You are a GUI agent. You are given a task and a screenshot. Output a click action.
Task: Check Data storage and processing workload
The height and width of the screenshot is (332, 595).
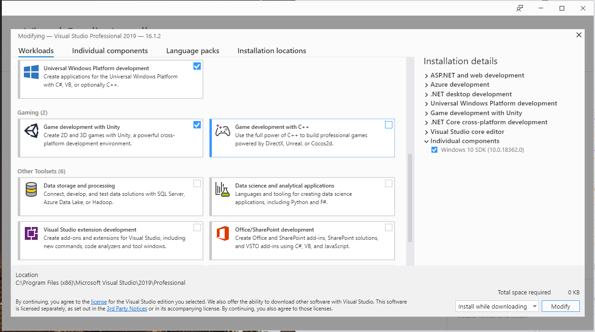click(x=197, y=183)
